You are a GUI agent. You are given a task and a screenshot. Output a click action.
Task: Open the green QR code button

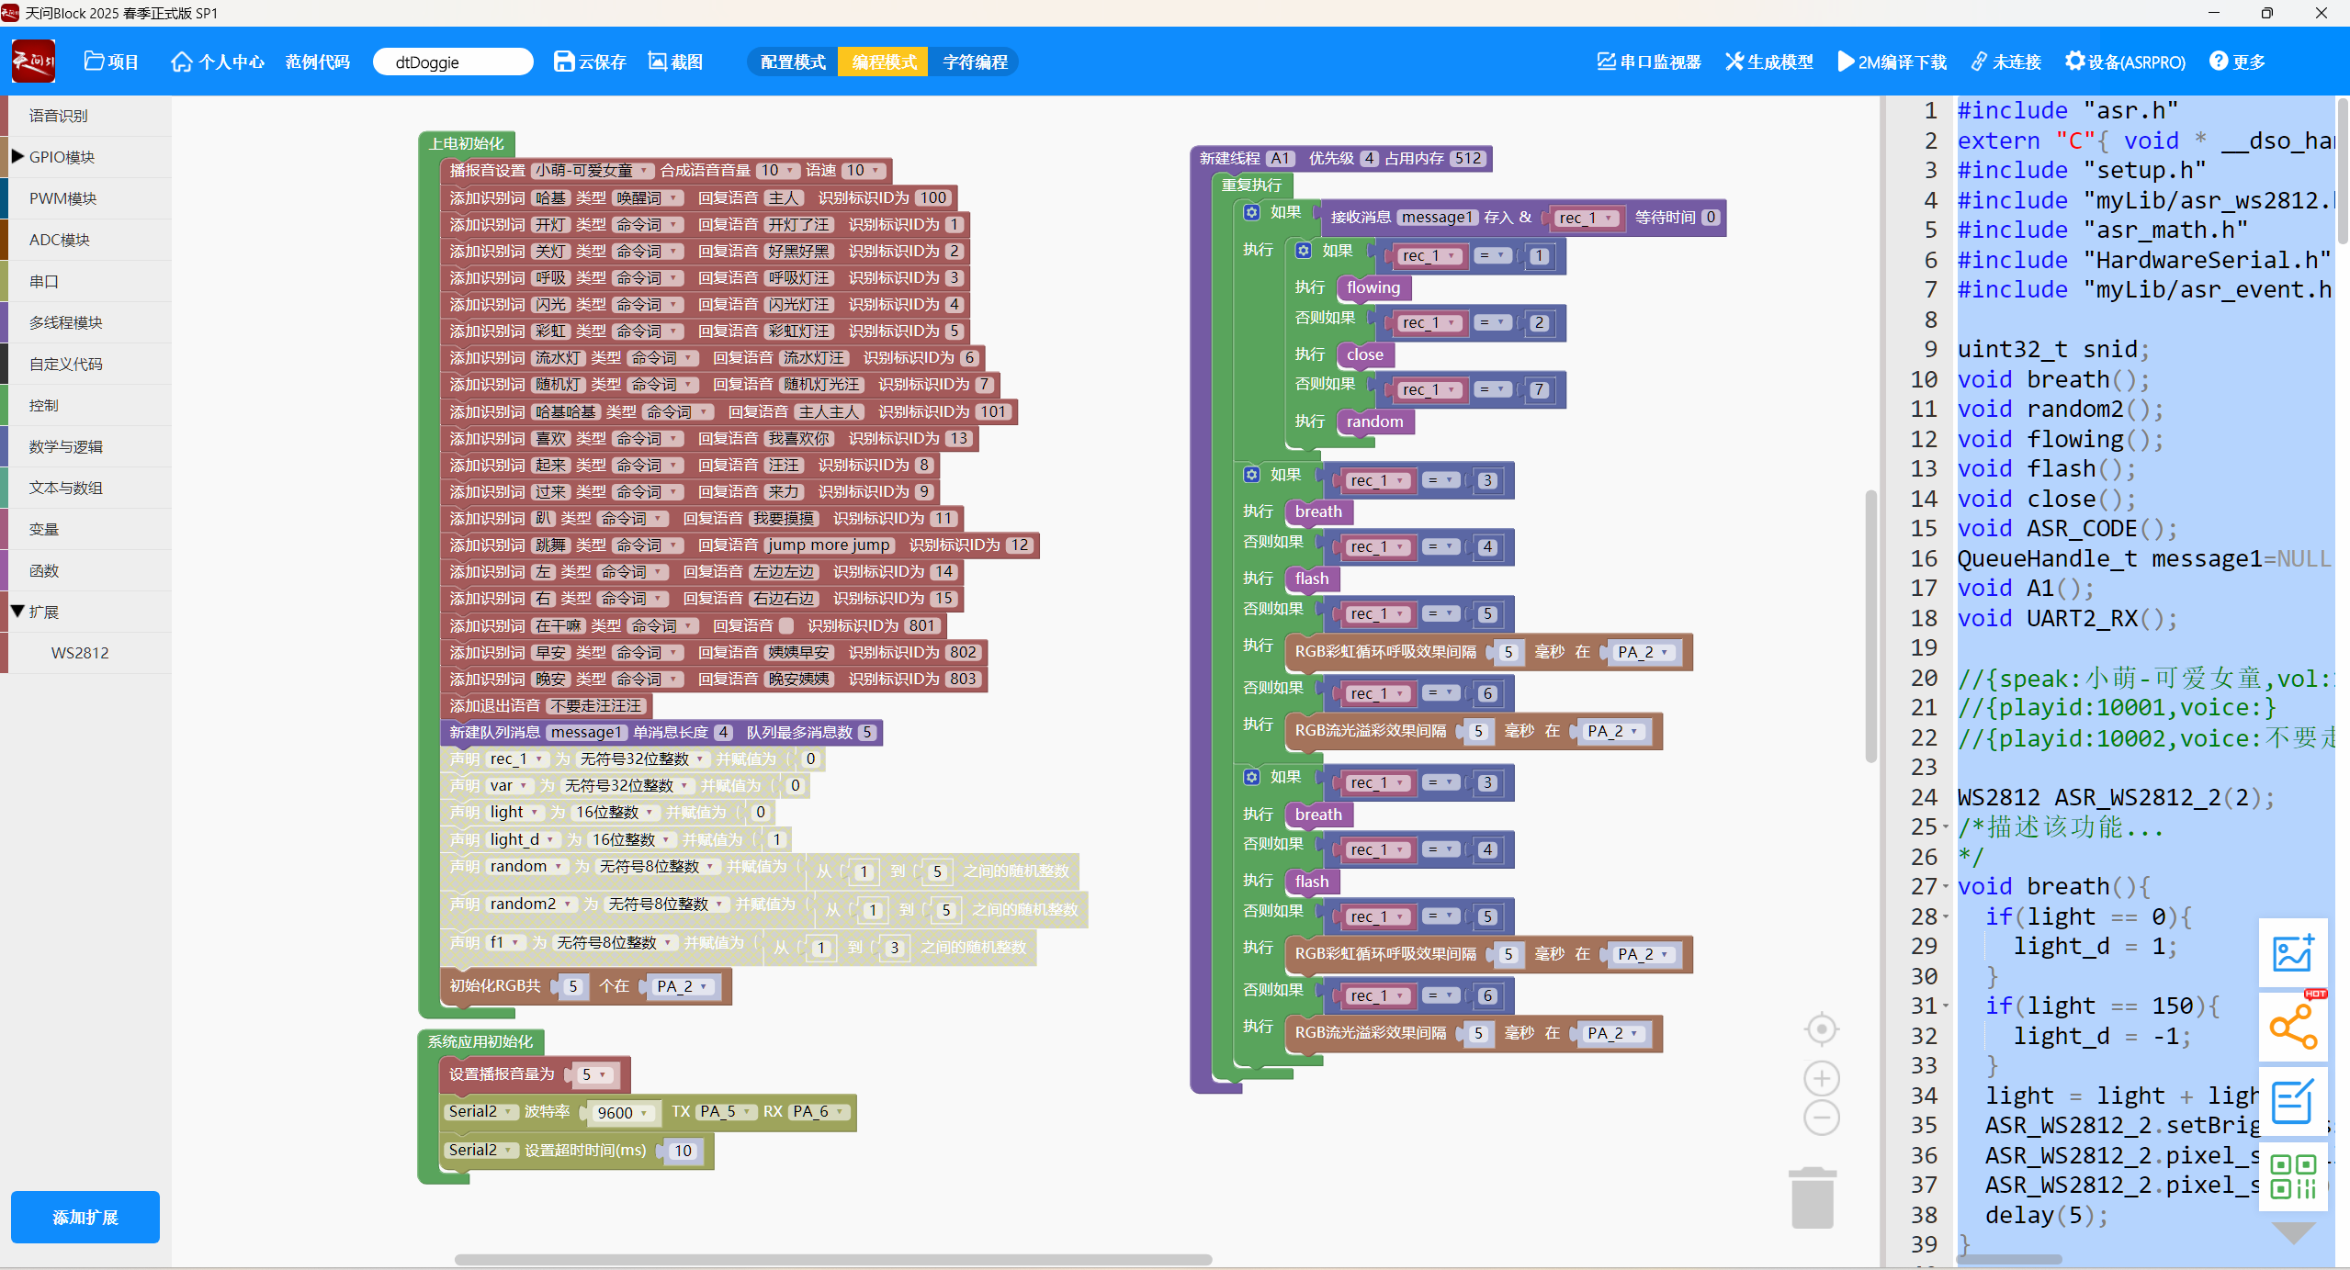click(x=2293, y=1176)
